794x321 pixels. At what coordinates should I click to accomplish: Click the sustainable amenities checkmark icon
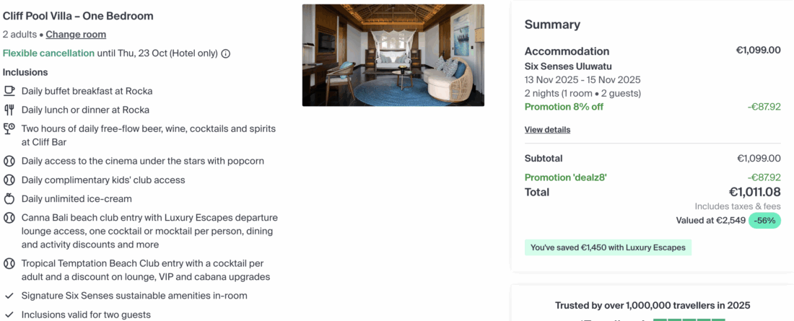click(9, 296)
